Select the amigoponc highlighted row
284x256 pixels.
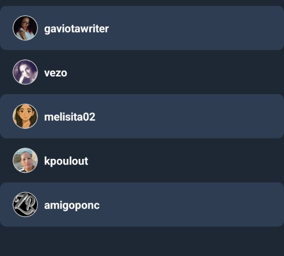[142, 204]
